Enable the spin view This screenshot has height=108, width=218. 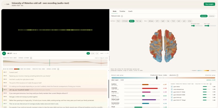coord(184,21)
